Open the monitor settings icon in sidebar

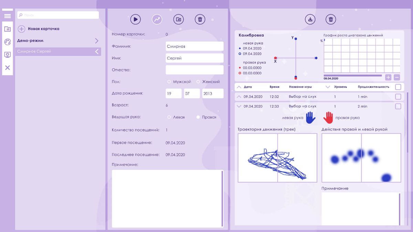click(x=7, y=55)
